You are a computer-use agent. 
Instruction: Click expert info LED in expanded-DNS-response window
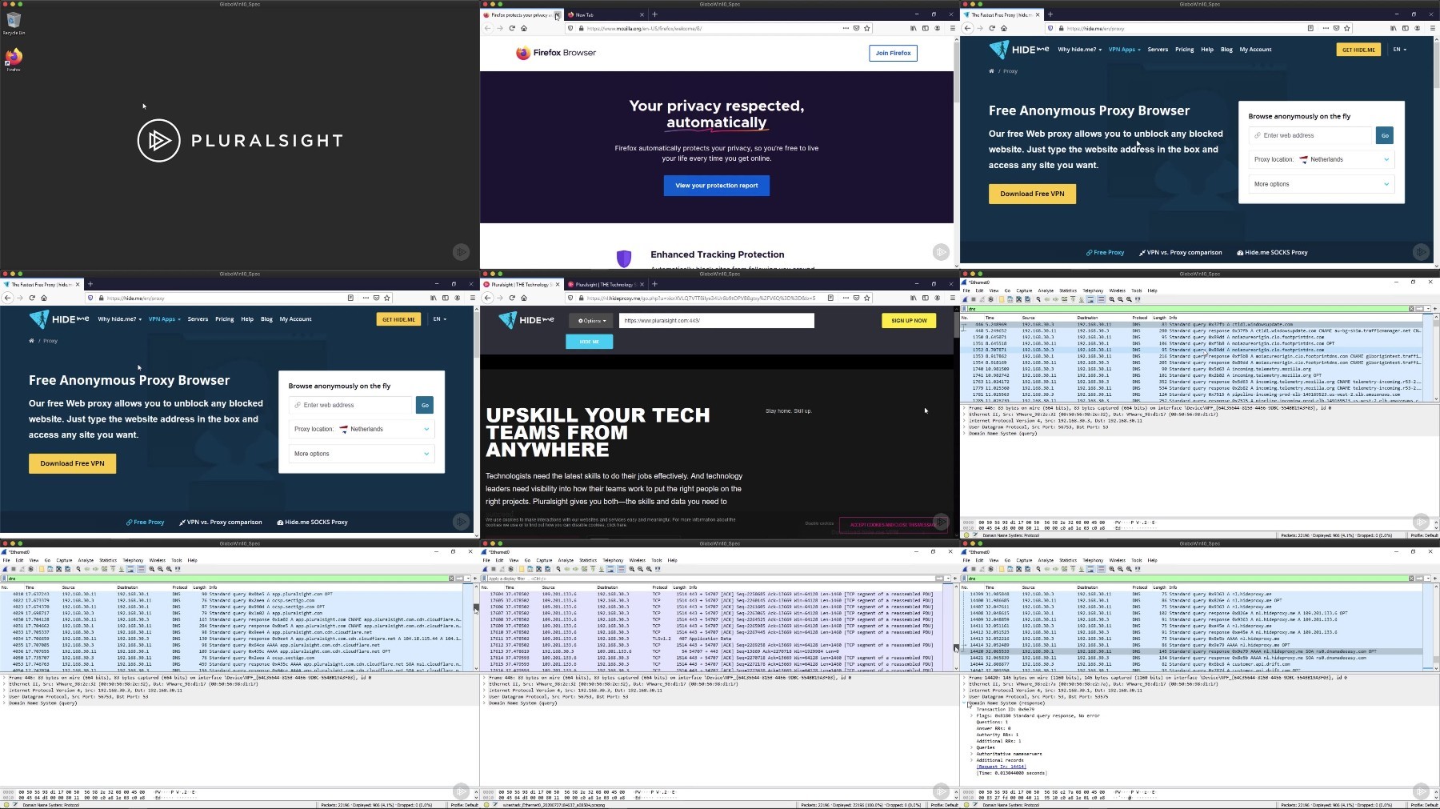966,805
